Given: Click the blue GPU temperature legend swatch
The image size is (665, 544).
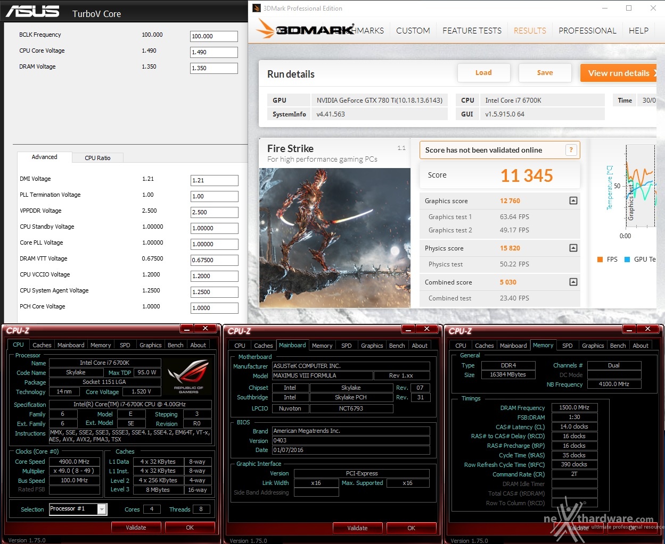Looking at the screenshot, I should pos(627,260).
